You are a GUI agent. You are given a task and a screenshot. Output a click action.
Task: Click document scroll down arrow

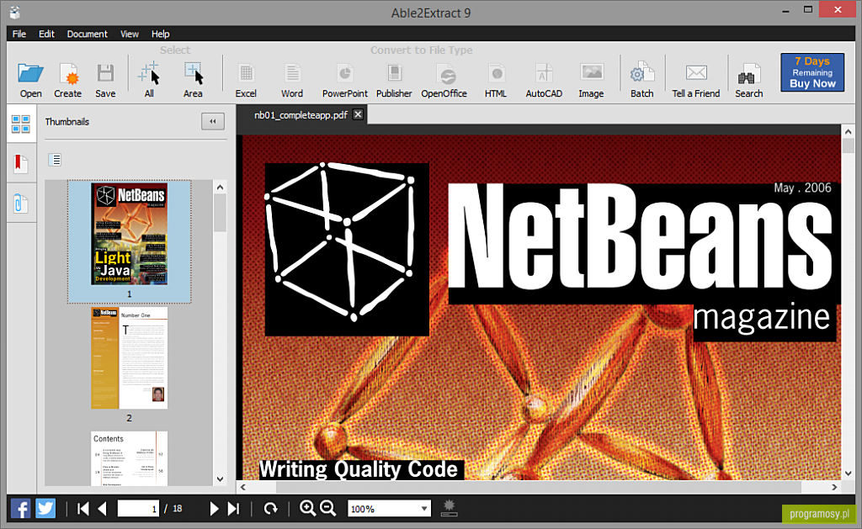[848, 473]
